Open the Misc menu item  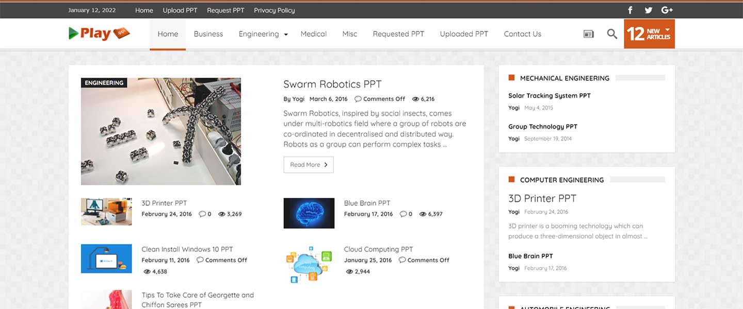coord(350,34)
